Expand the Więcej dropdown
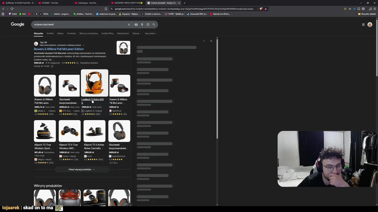The width and height of the screenshot is (378, 212). [137, 33]
